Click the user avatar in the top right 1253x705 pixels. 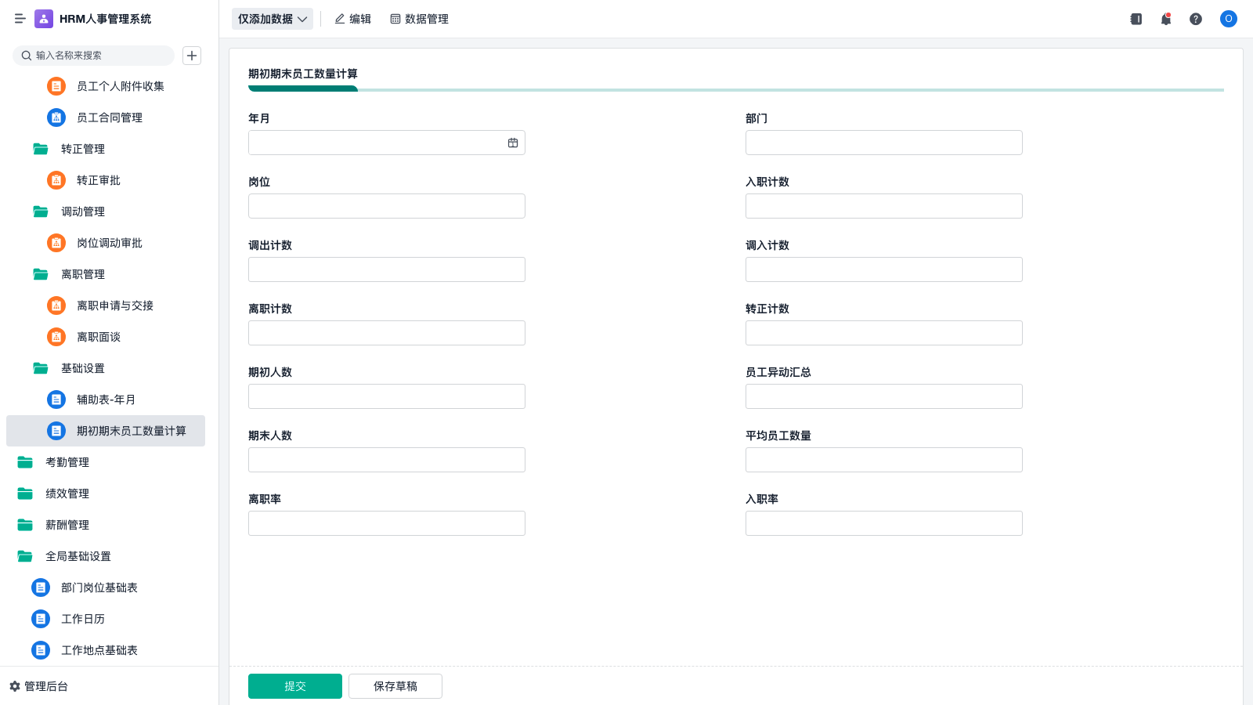click(x=1228, y=19)
